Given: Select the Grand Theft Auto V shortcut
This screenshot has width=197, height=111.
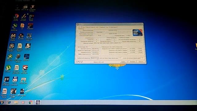Looking at the screenshot, I should (x=29, y=37).
